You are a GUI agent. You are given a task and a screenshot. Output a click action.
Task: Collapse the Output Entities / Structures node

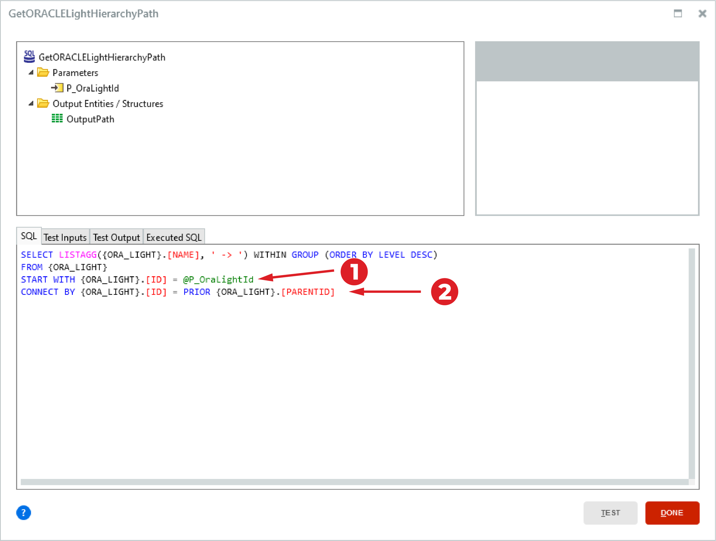pyautogui.click(x=31, y=103)
